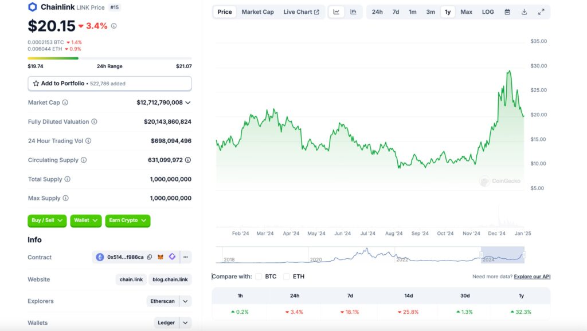
Task: Expand the Wallets dropdown arrow
Action: tap(185, 322)
